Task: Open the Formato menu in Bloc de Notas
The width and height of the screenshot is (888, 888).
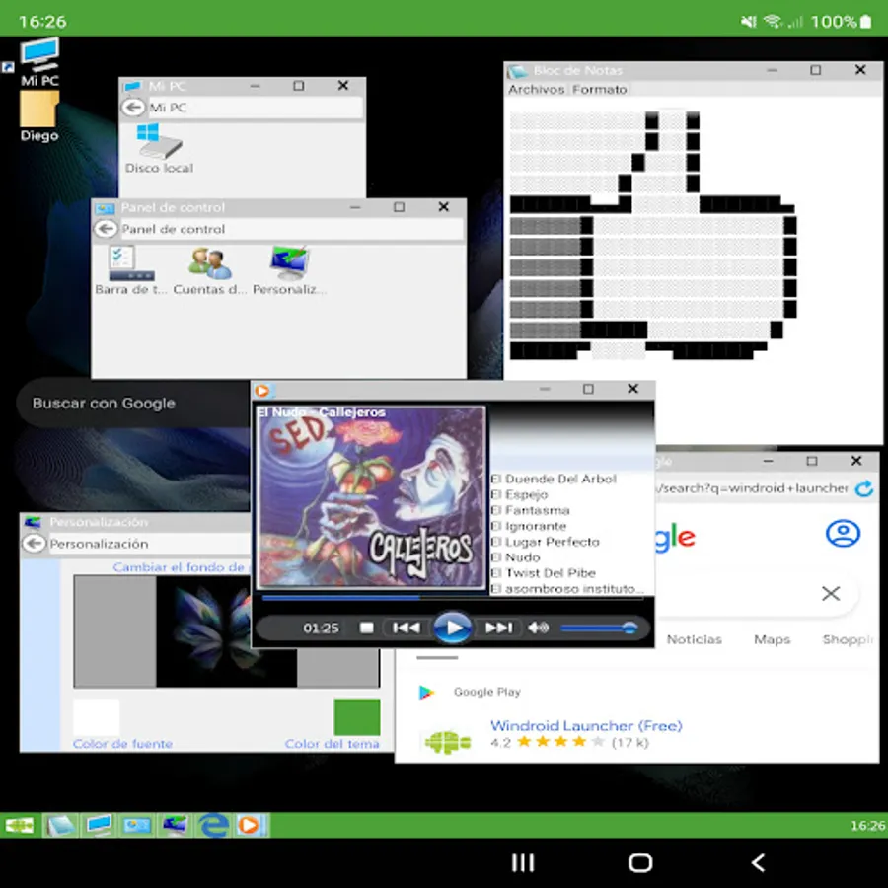Action: click(x=600, y=90)
